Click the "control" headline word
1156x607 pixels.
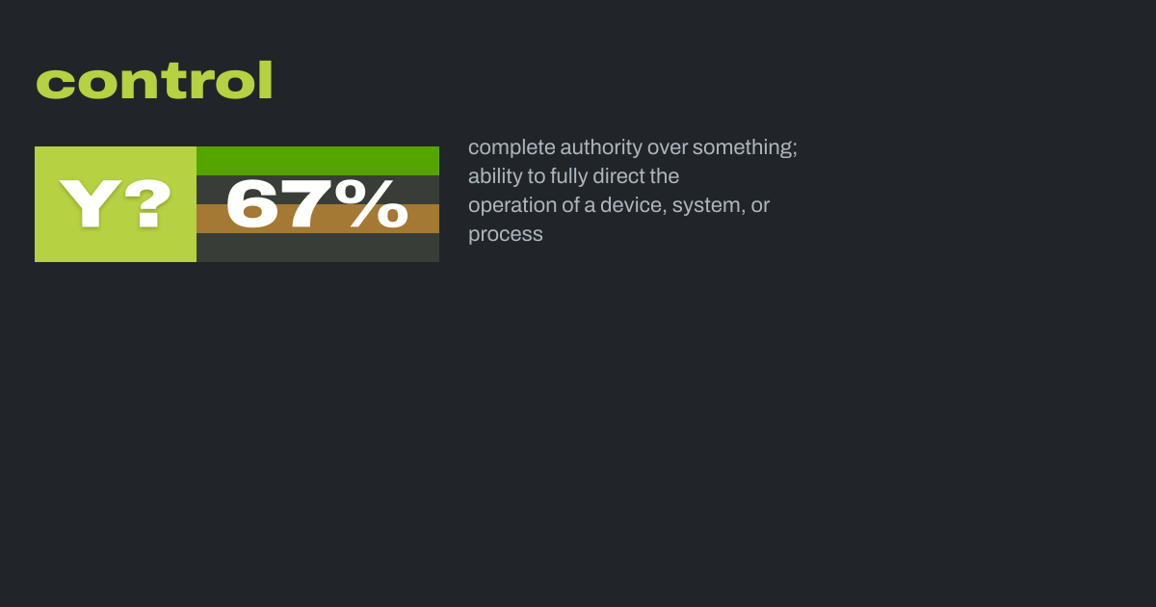click(154, 82)
